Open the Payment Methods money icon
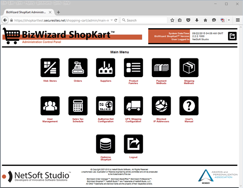Screen dimensions: 243x188 pos(161,67)
